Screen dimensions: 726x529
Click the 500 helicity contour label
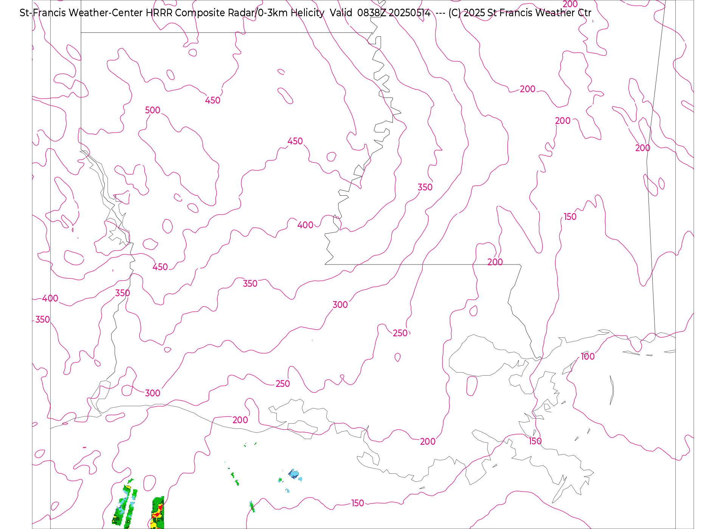[x=153, y=110]
